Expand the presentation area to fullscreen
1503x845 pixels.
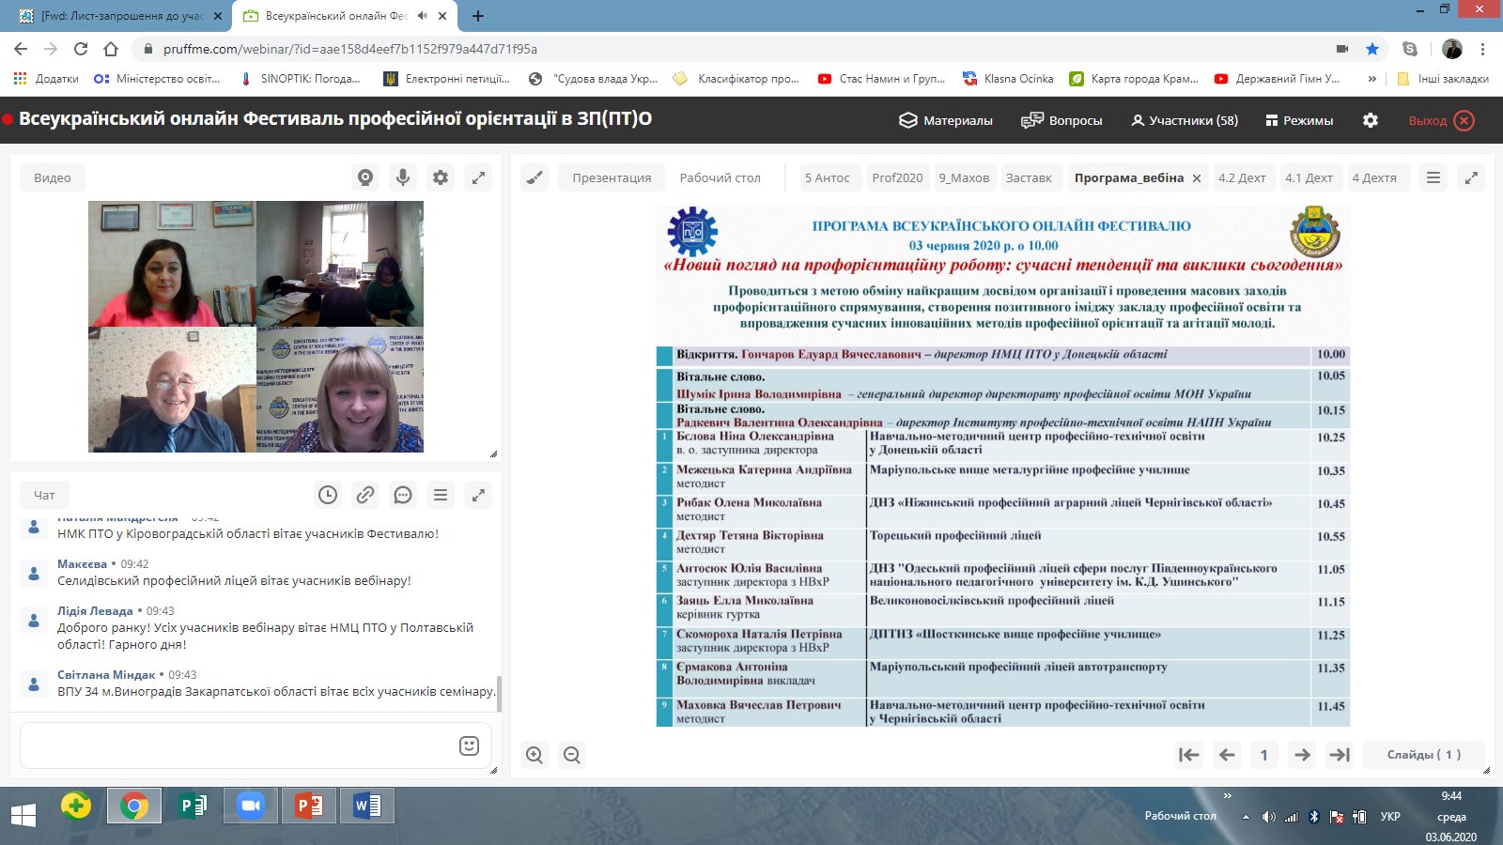[x=1471, y=177]
